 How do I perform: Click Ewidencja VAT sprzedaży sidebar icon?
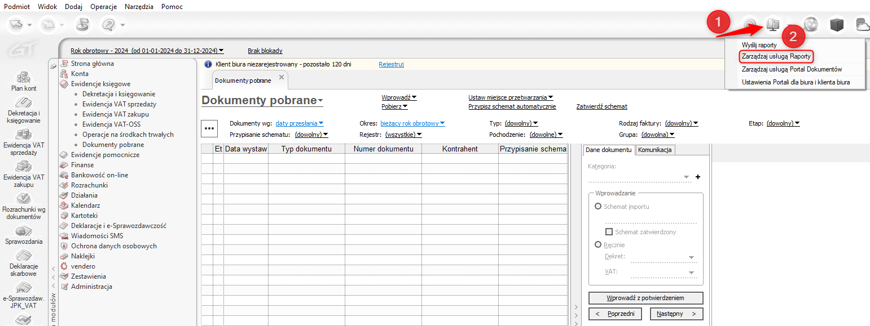click(x=24, y=135)
